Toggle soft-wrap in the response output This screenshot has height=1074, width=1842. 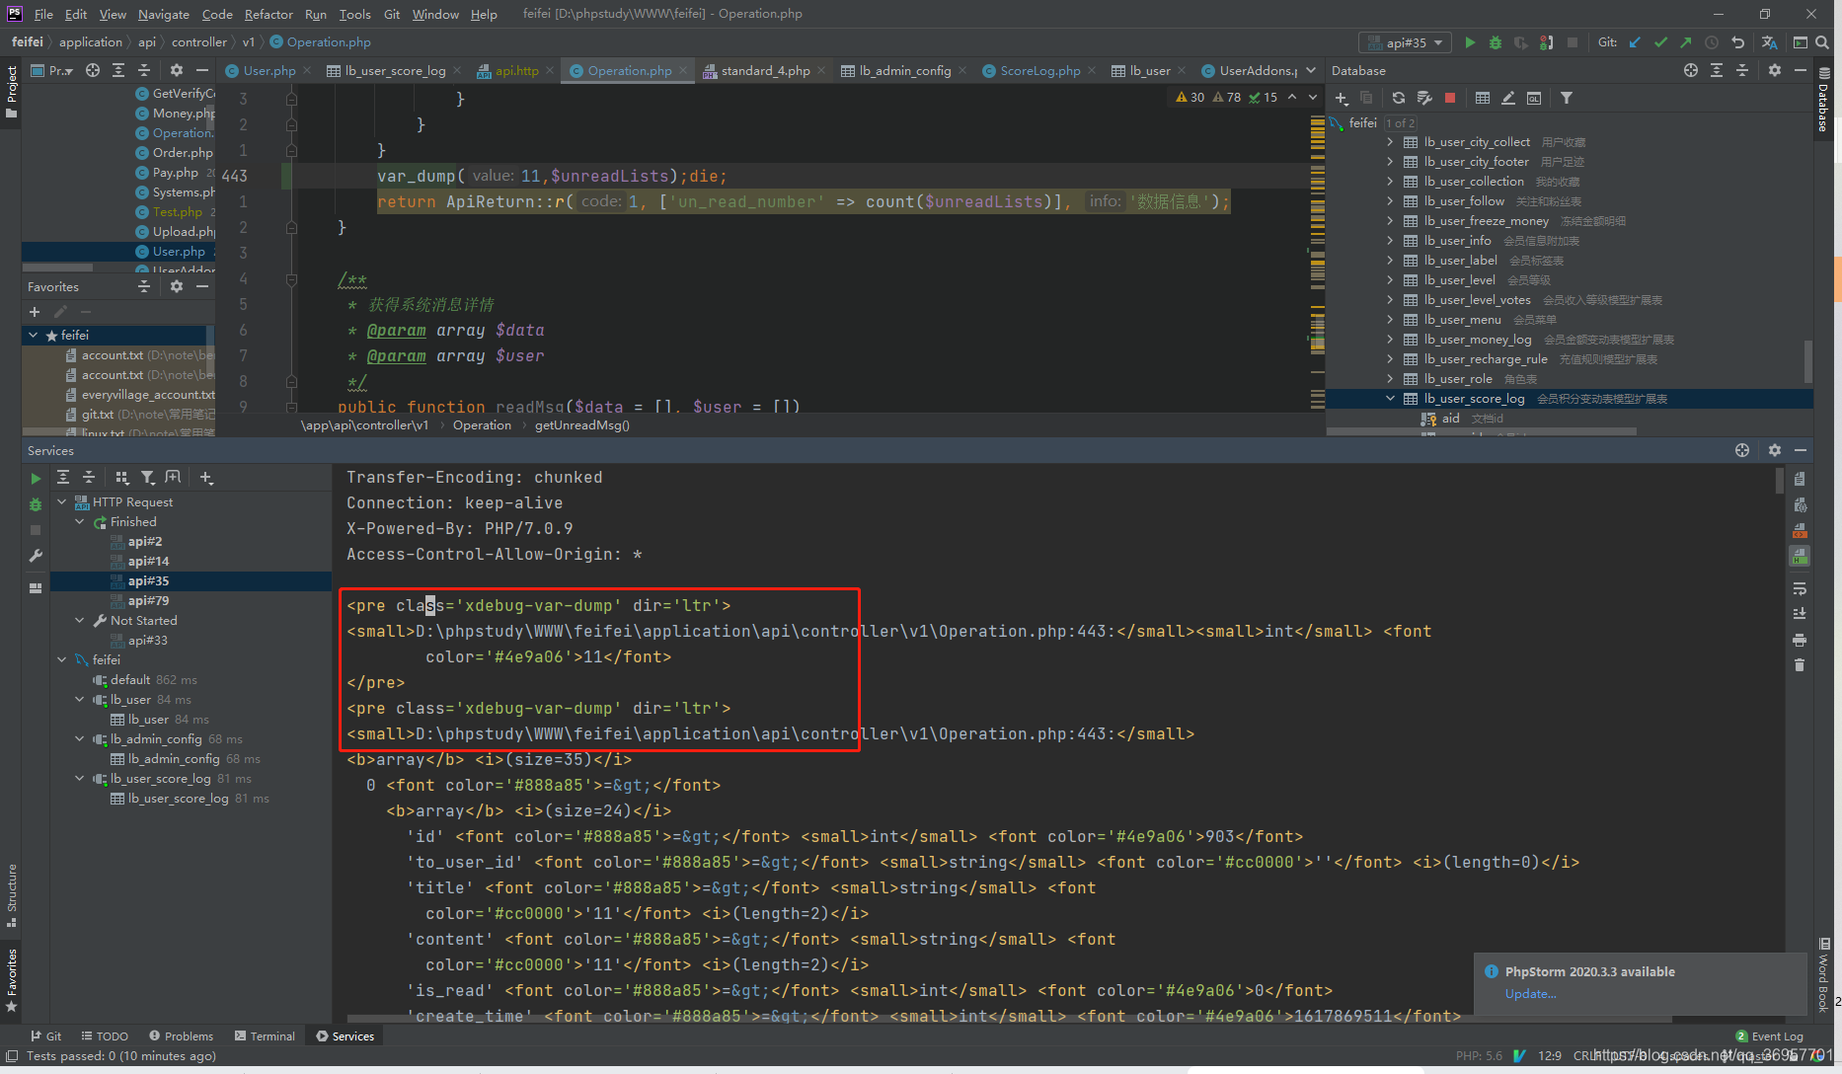pyautogui.click(x=1800, y=588)
